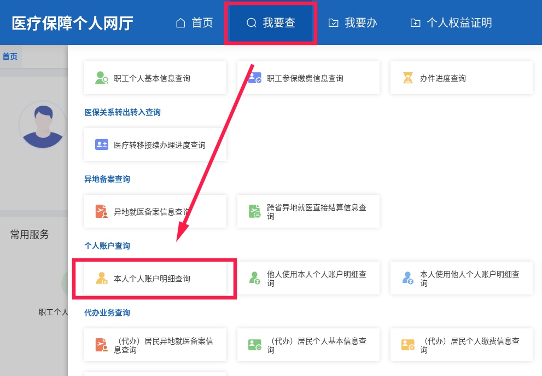Click the user avatar picture
This screenshot has height=376, width=542.
tap(43, 125)
